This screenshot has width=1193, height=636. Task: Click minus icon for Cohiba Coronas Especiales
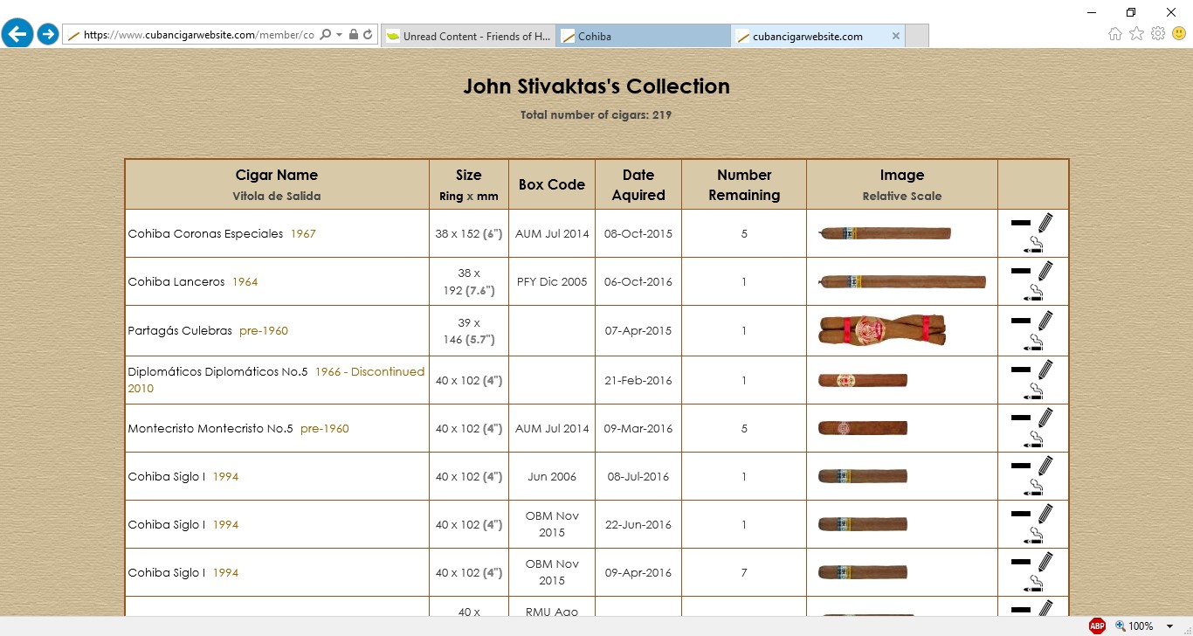click(1020, 223)
